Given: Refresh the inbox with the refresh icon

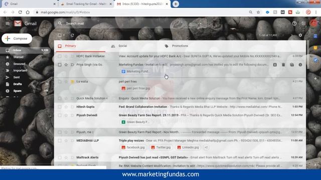Looking at the screenshot, I should (x=72, y=35).
